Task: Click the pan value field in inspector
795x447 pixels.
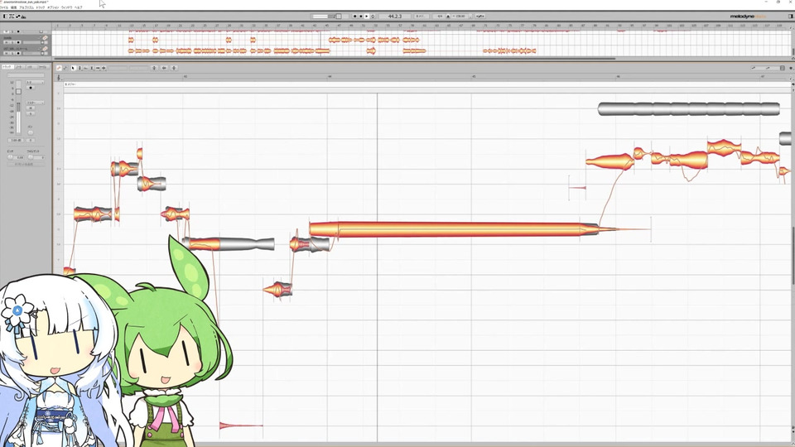Action: tap(31, 140)
